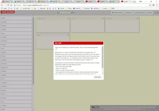Open the Icons8 Tools bookmark folder
Image resolution: width=159 pixels, height=111 pixels.
click(25, 8)
